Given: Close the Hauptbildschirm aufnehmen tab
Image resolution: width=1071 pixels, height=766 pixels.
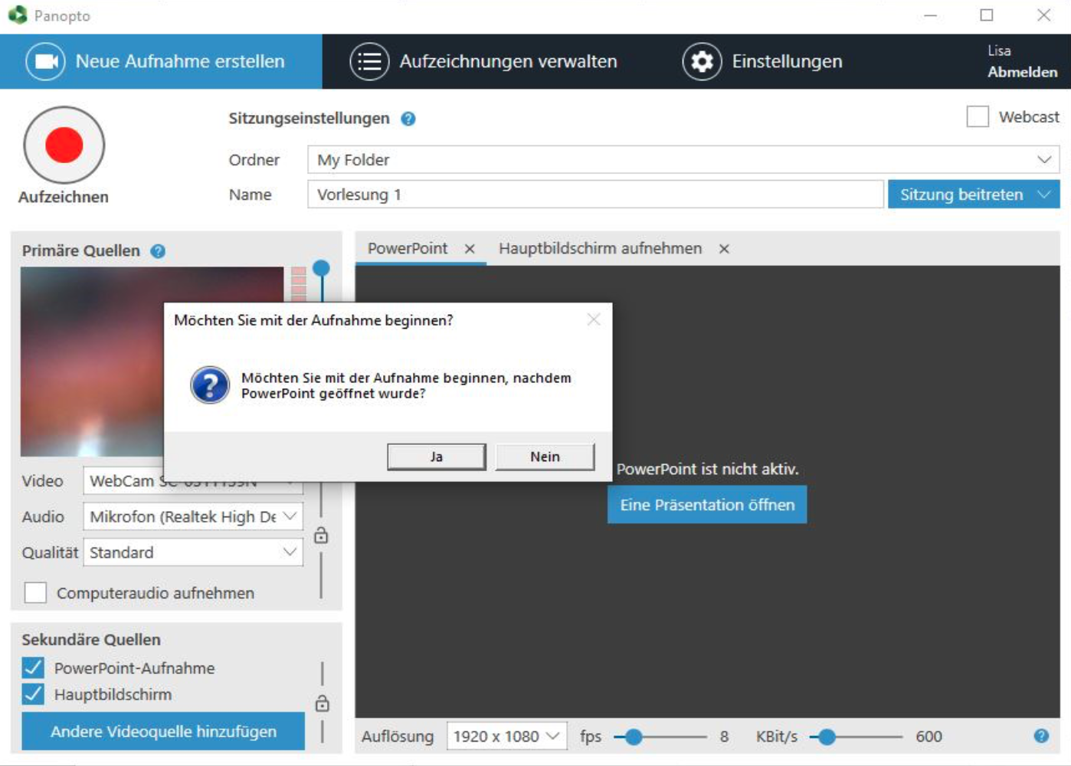Looking at the screenshot, I should (x=724, y=249).
